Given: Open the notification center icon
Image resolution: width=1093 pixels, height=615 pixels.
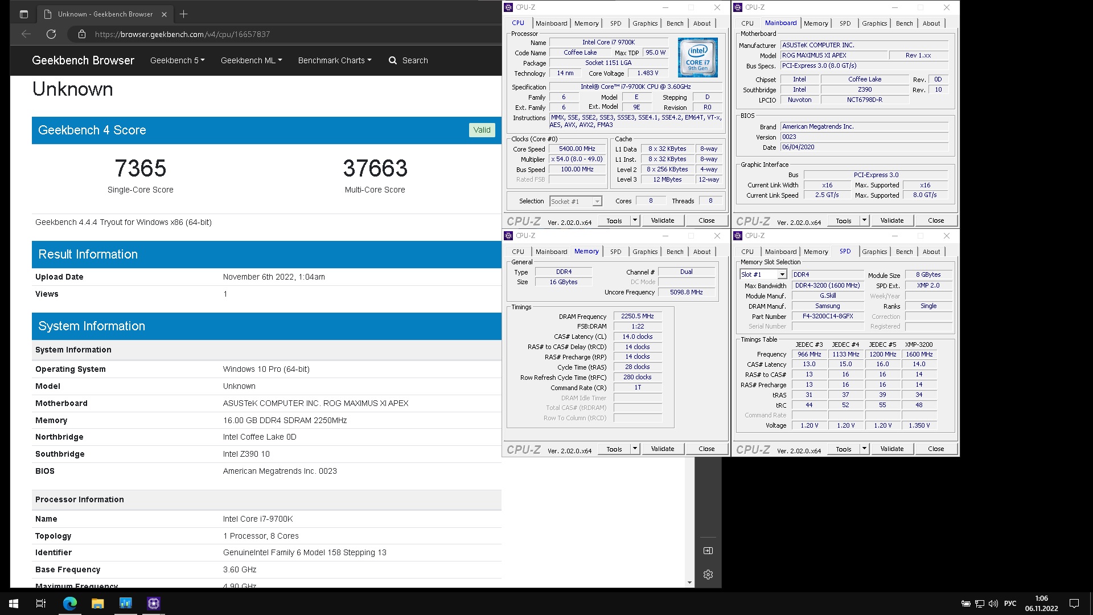Looking at the screenshot, I should (x=1074, y=604).
